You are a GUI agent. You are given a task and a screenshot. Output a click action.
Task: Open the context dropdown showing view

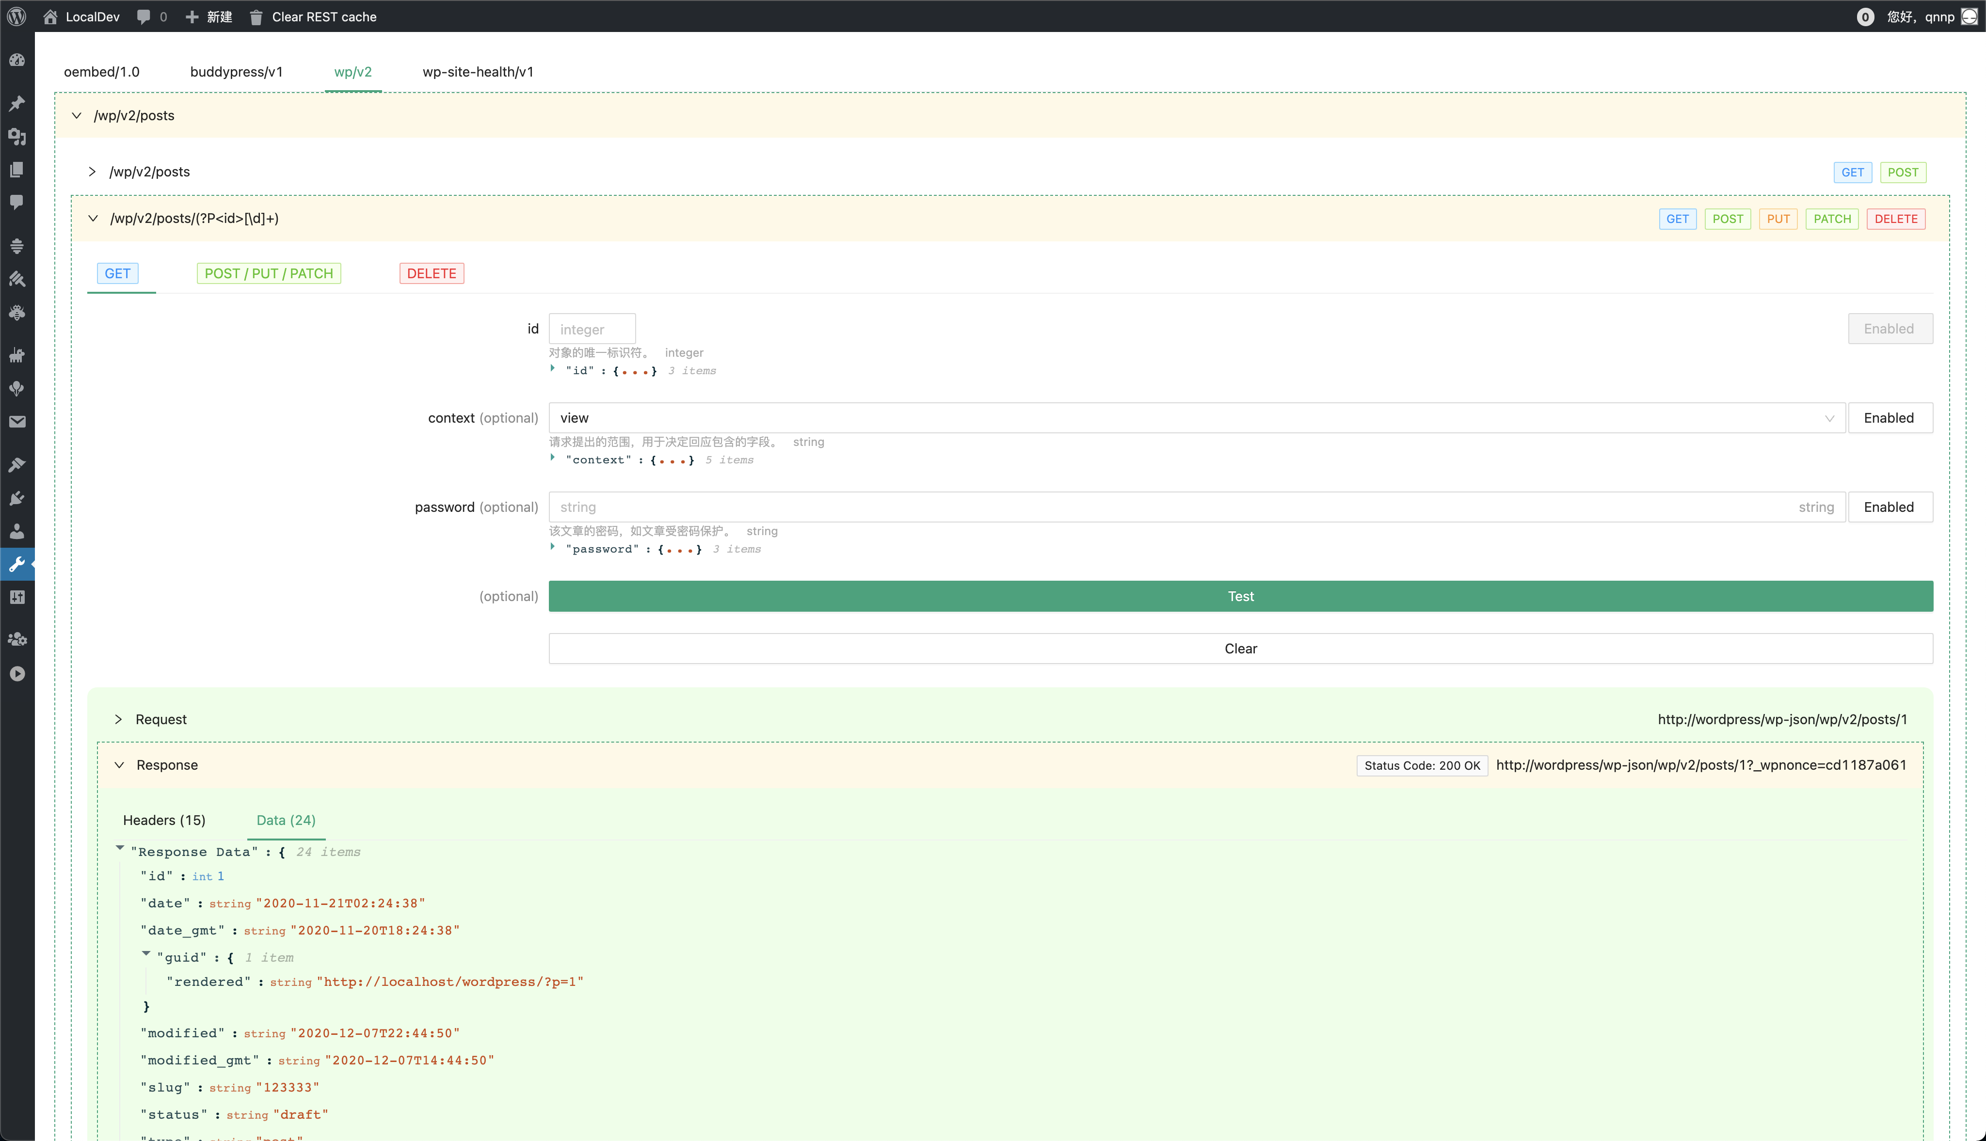point(1197,418)
